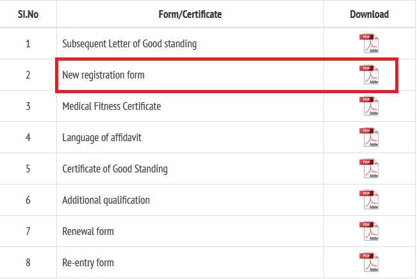Click 'Subsequent Letter of Good standing' text
Screen dimensions: 417x279
pyautogui.click(x=129, y=43)
